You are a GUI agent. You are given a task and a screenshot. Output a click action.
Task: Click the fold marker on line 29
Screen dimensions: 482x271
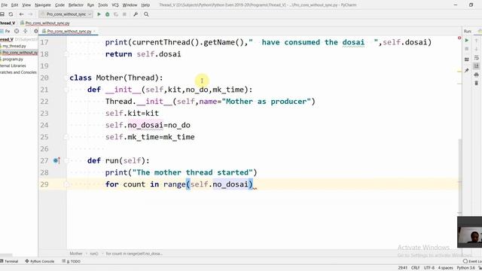click(66, 184)
